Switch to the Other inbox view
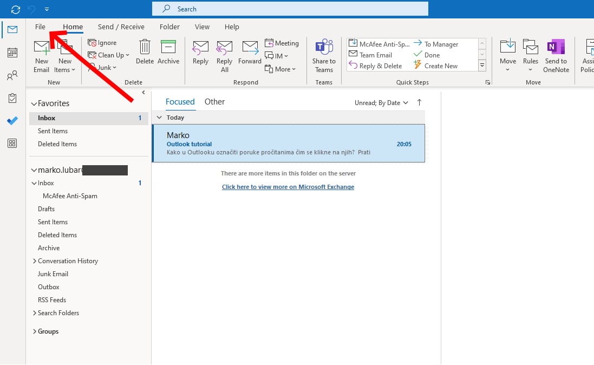This screenshot has width=594, height=365. [x=214, y=101]
